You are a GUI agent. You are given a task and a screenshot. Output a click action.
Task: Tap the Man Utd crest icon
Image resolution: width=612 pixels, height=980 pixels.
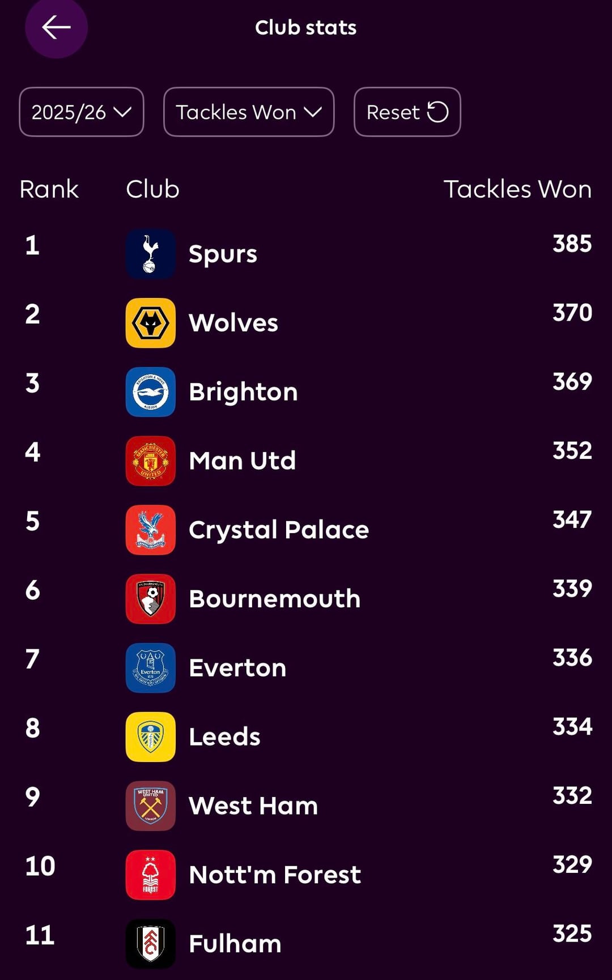pyautogui.click(x=151, y=461)
